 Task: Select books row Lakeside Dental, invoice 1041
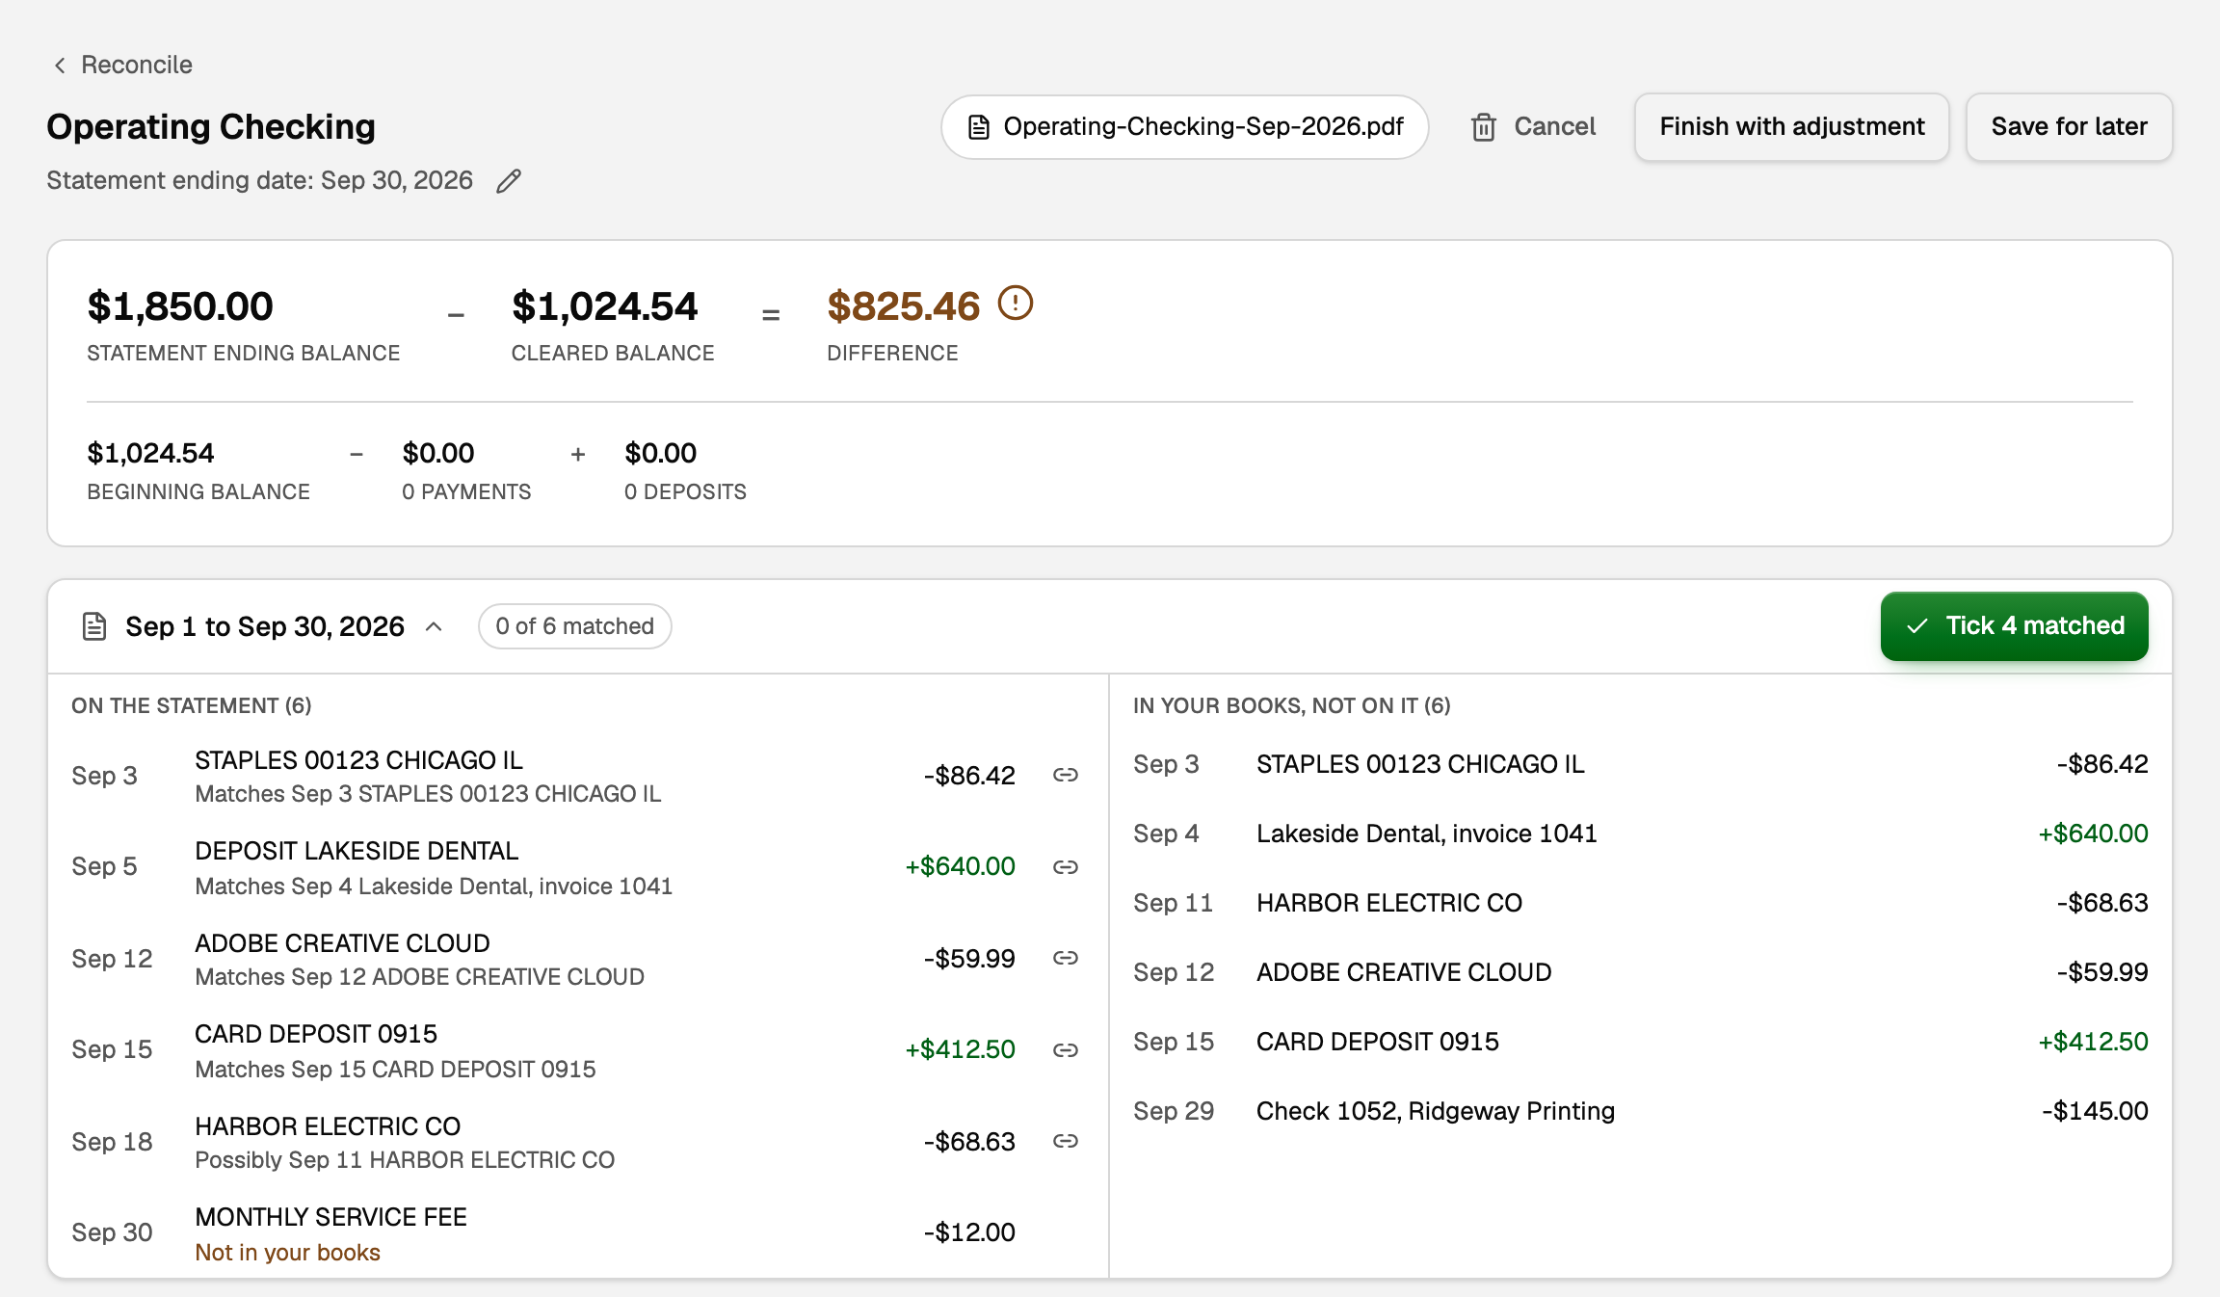tap(1640, 834)
